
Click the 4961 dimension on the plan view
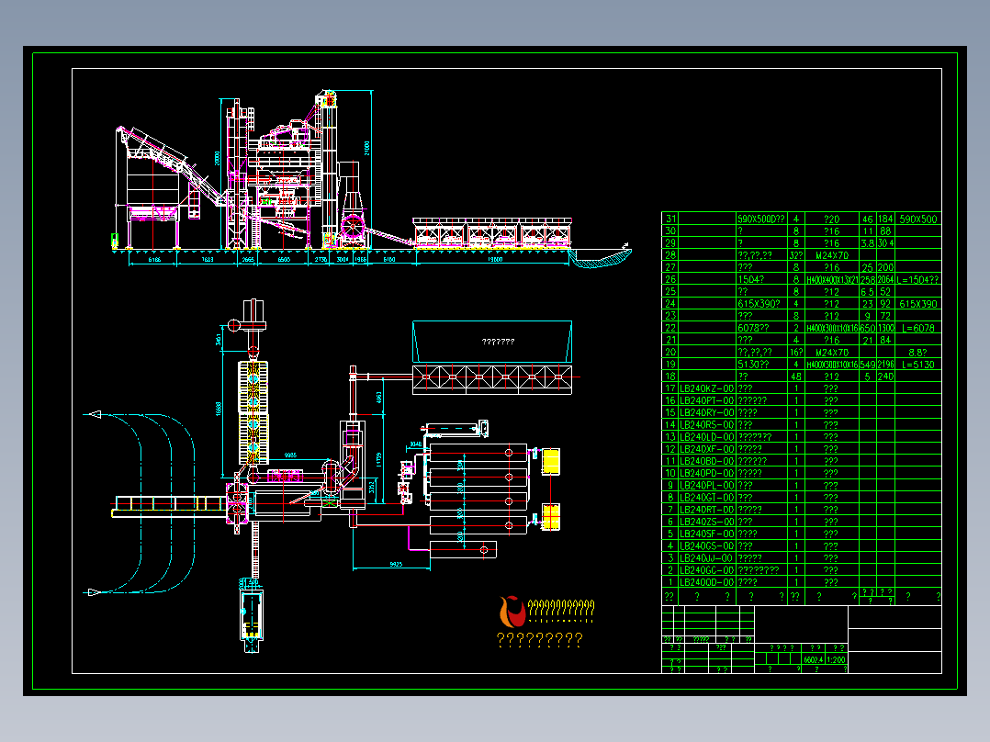[378, 398]
